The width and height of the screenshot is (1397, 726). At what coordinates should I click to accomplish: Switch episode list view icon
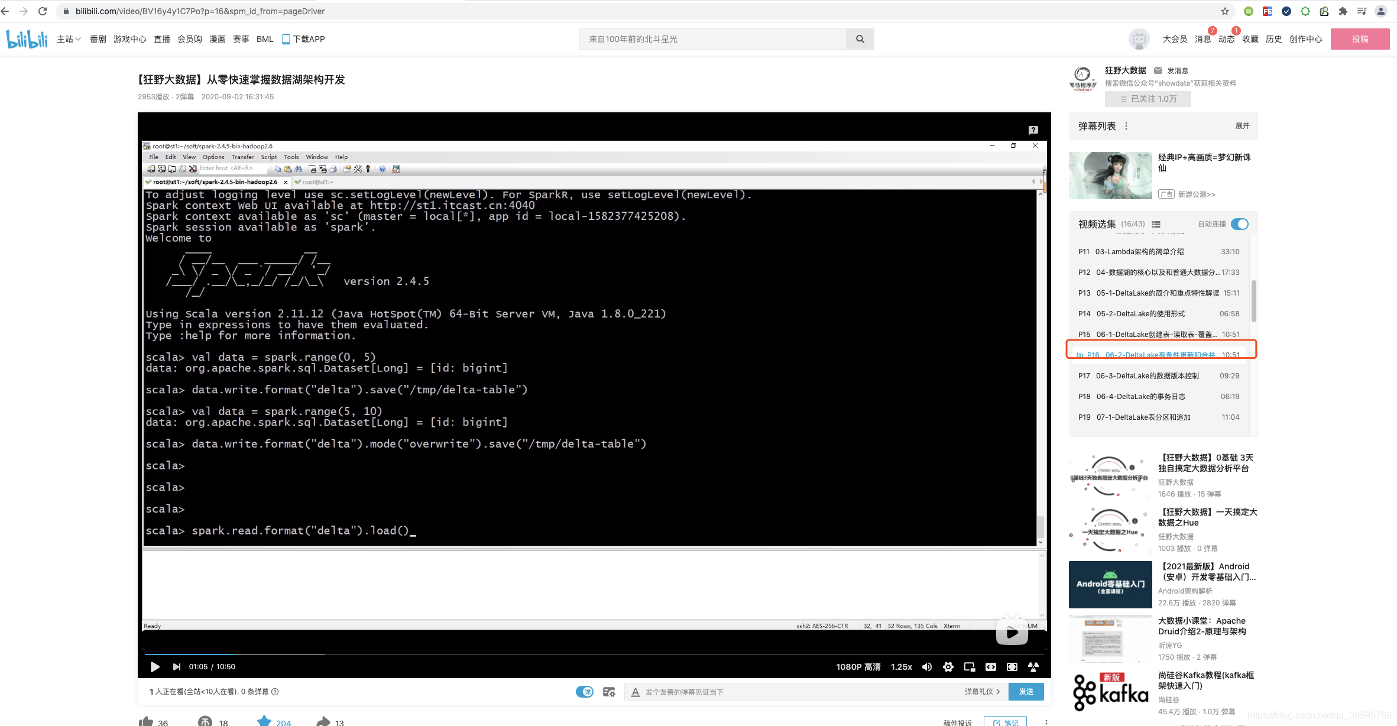[1156, 224]
